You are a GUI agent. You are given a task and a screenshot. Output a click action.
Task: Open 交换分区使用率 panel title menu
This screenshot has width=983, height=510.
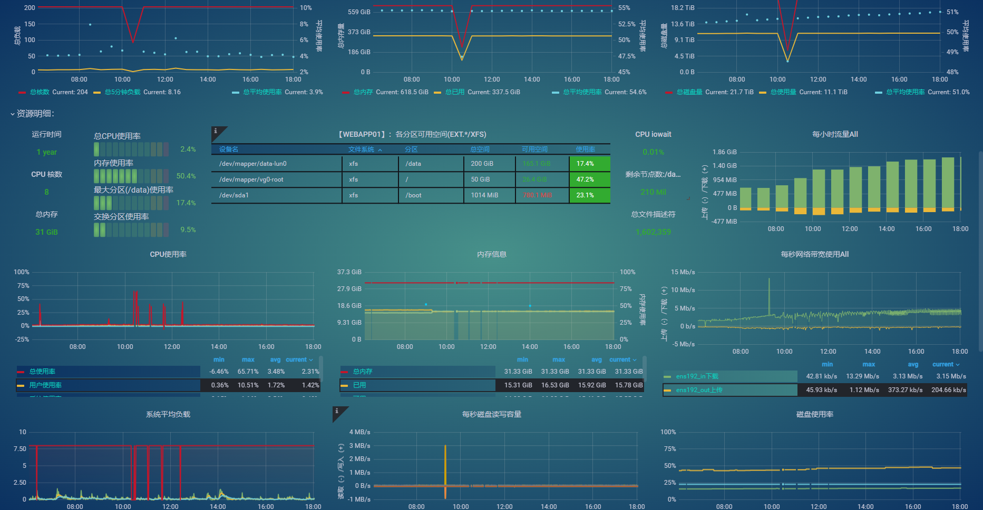(x=121, y=217)
